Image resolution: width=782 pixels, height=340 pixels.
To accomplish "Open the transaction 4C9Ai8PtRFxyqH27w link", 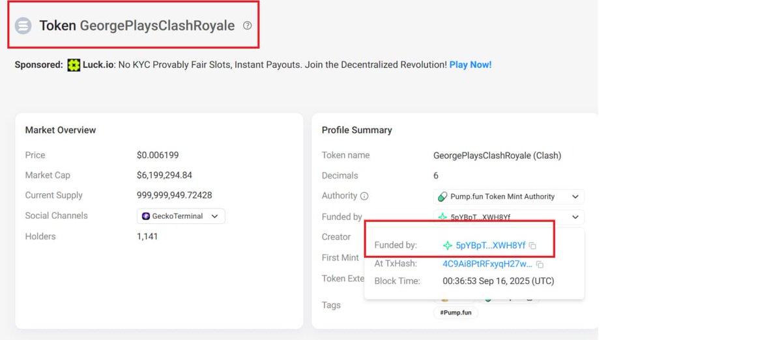I will [x=487, y=264].
